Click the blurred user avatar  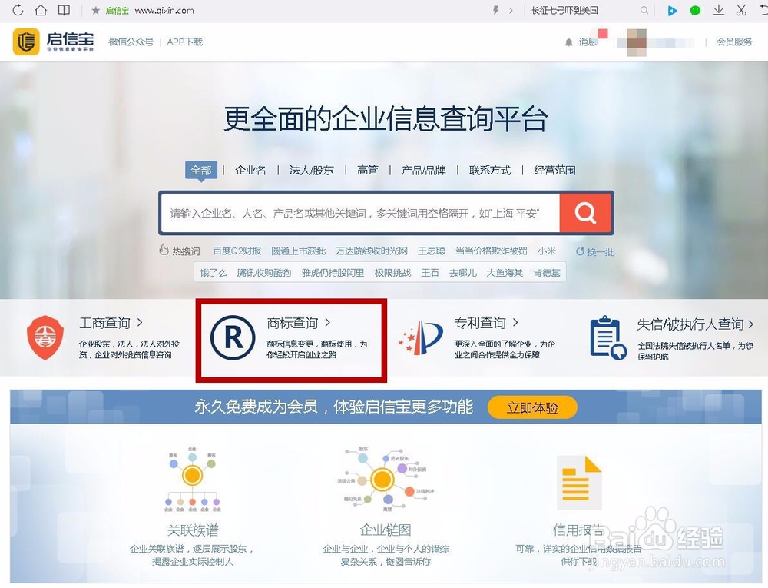636,42
